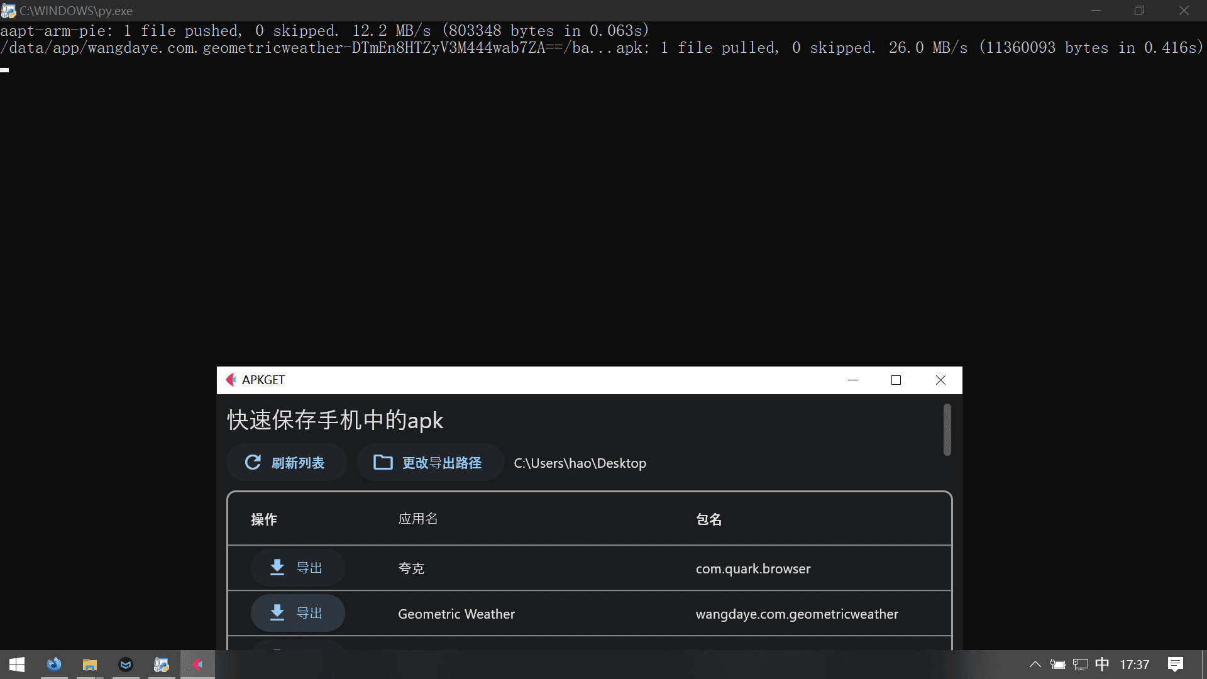1207x679 pixels.
Task: Click the 刷新列表 refresh list button
Action: point(286,463)
